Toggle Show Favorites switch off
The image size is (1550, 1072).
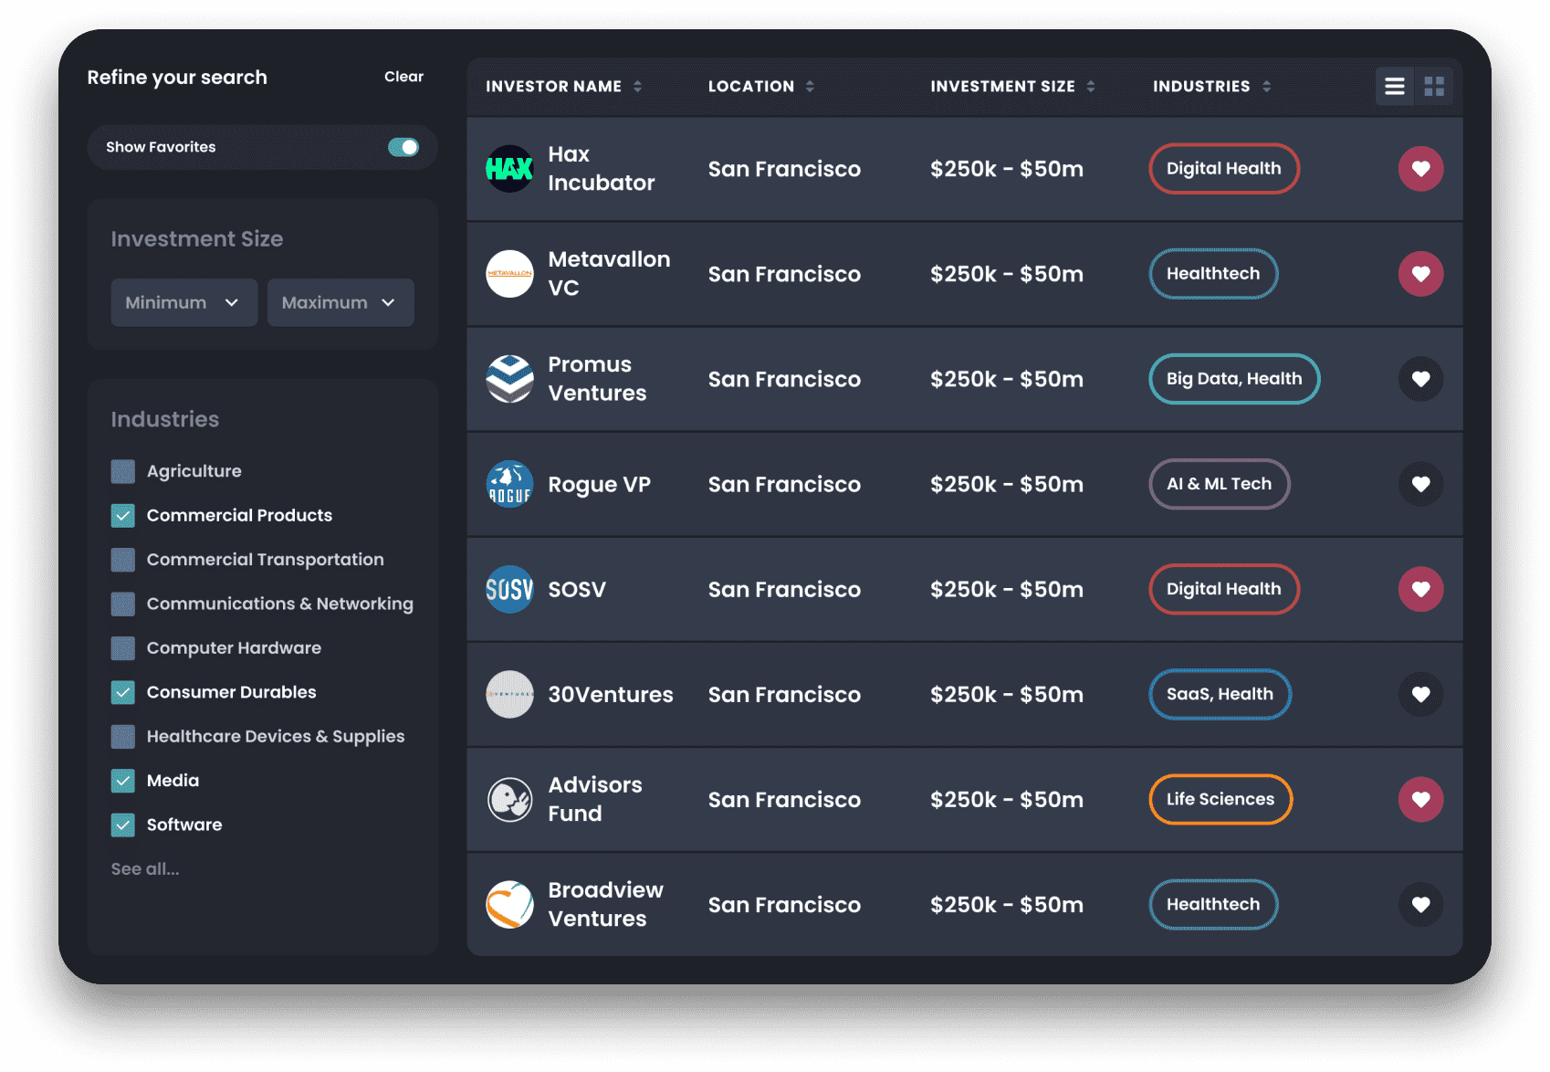coord(403,147)
